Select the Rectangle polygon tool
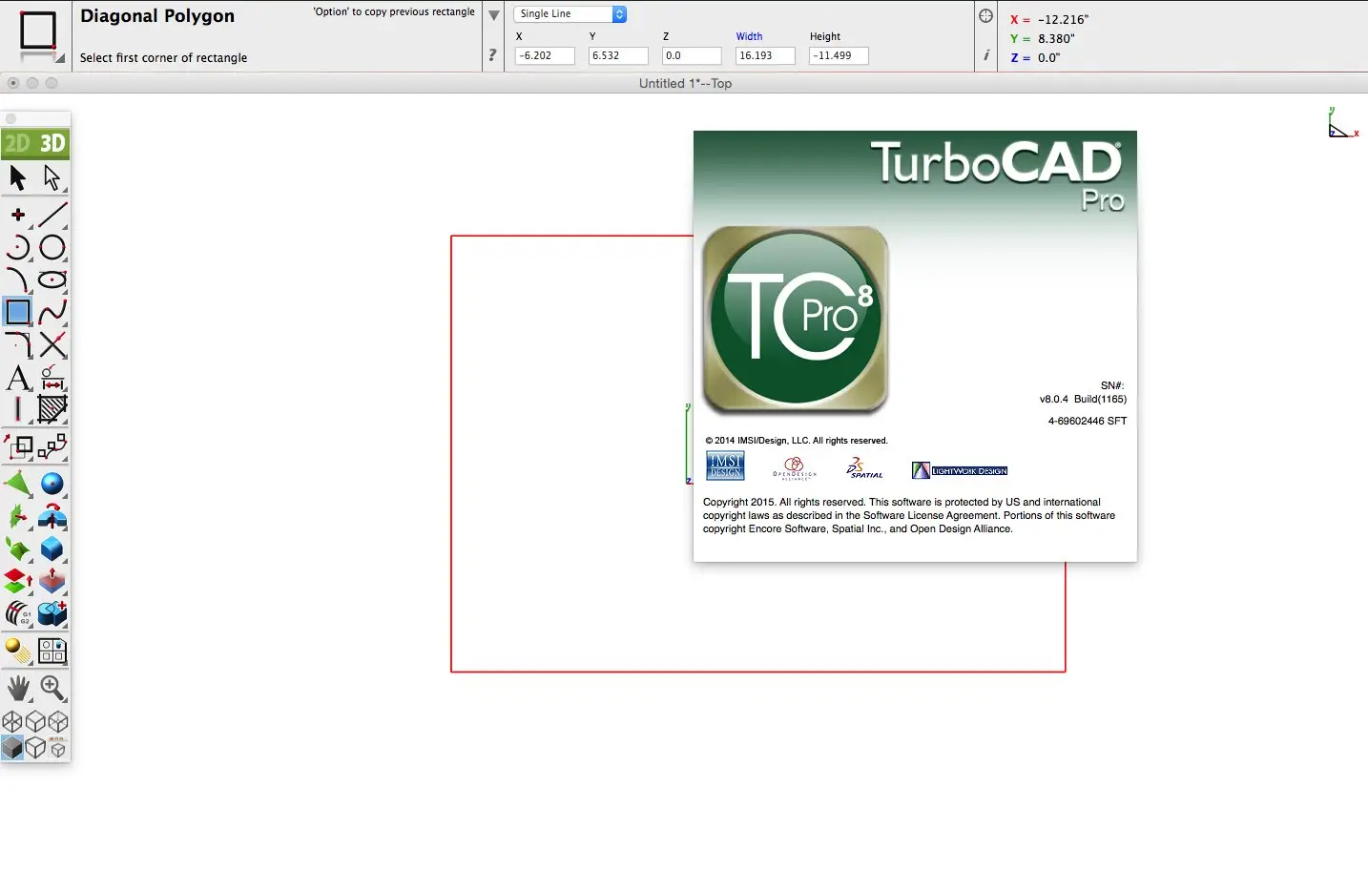 pos(18,312)
